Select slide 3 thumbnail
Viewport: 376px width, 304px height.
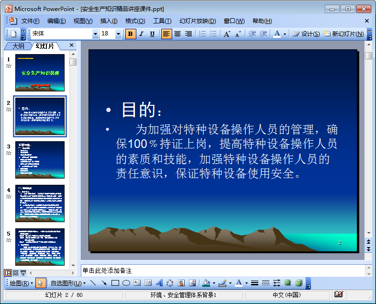[x=40, y=160]
